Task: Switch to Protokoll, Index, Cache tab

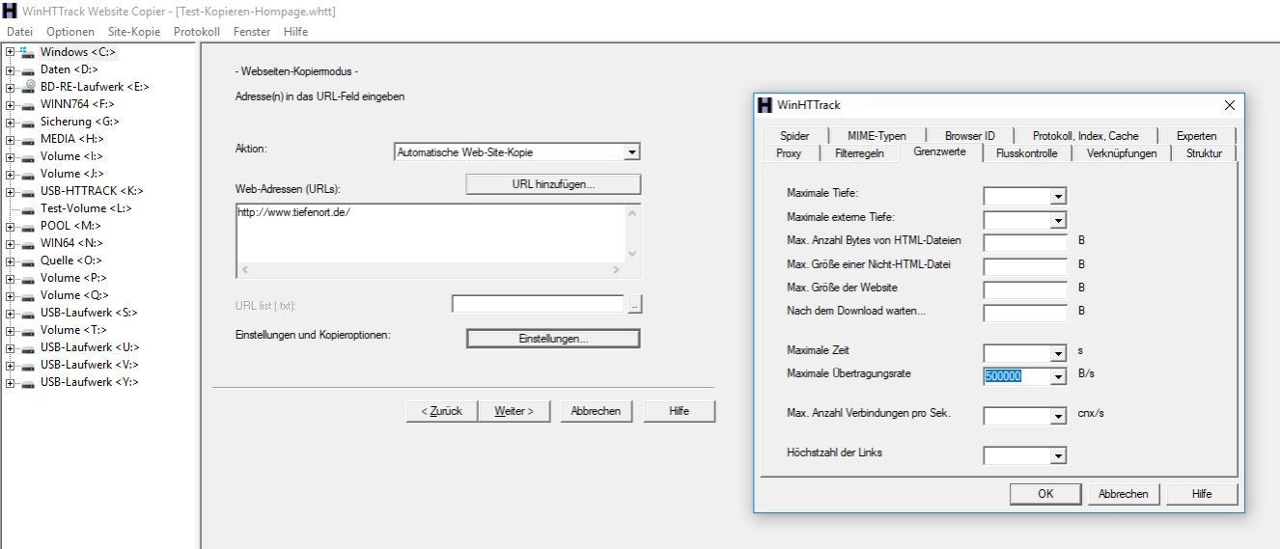Action: [1085, 136]
